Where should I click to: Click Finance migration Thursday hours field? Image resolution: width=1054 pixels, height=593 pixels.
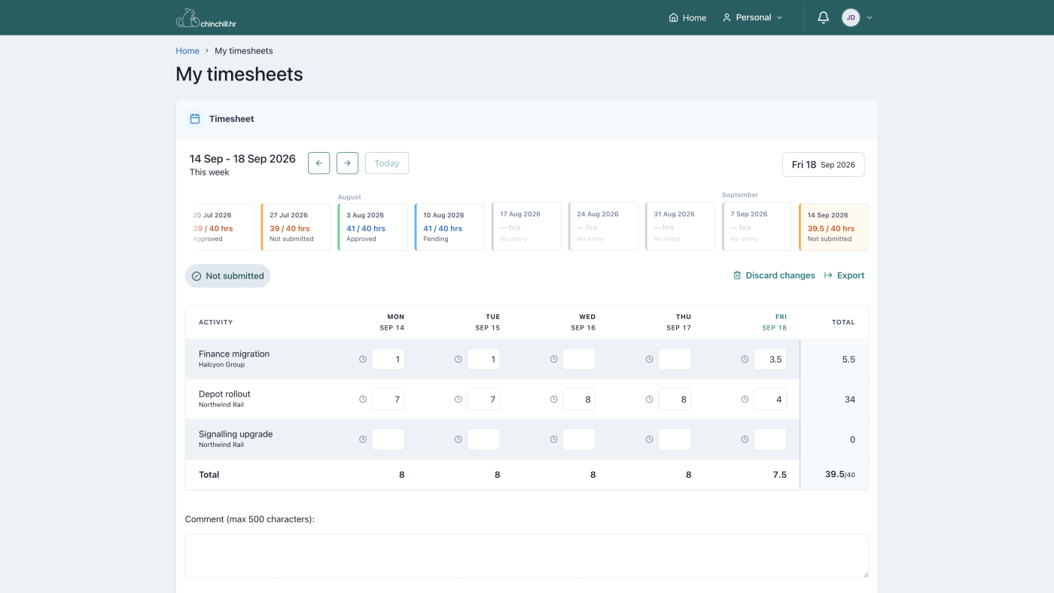point(675,359)
